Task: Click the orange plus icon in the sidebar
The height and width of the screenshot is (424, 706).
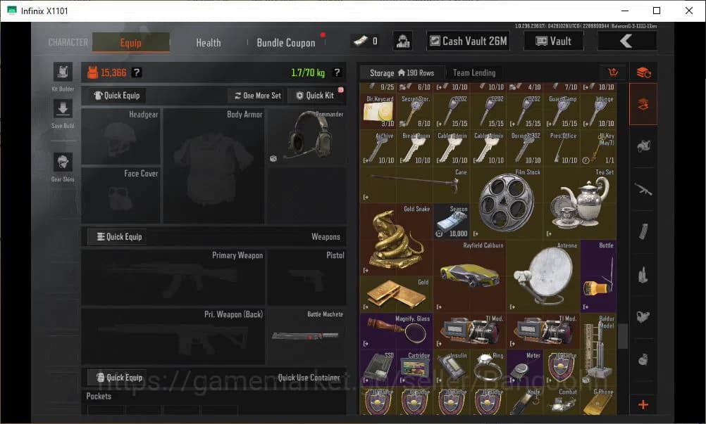Action: [x=643, y=404]
